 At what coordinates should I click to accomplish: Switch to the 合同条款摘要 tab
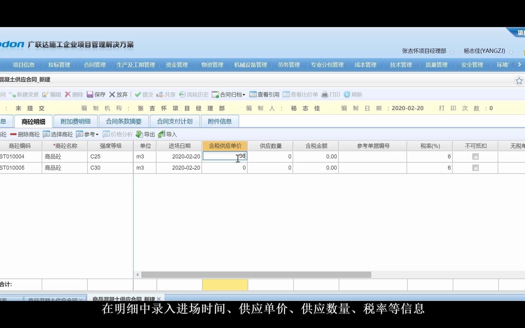point(124,121)
